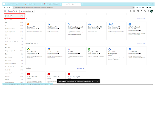Select the マップ category filter
157x118 pixels.
click(x=14, y=25)
